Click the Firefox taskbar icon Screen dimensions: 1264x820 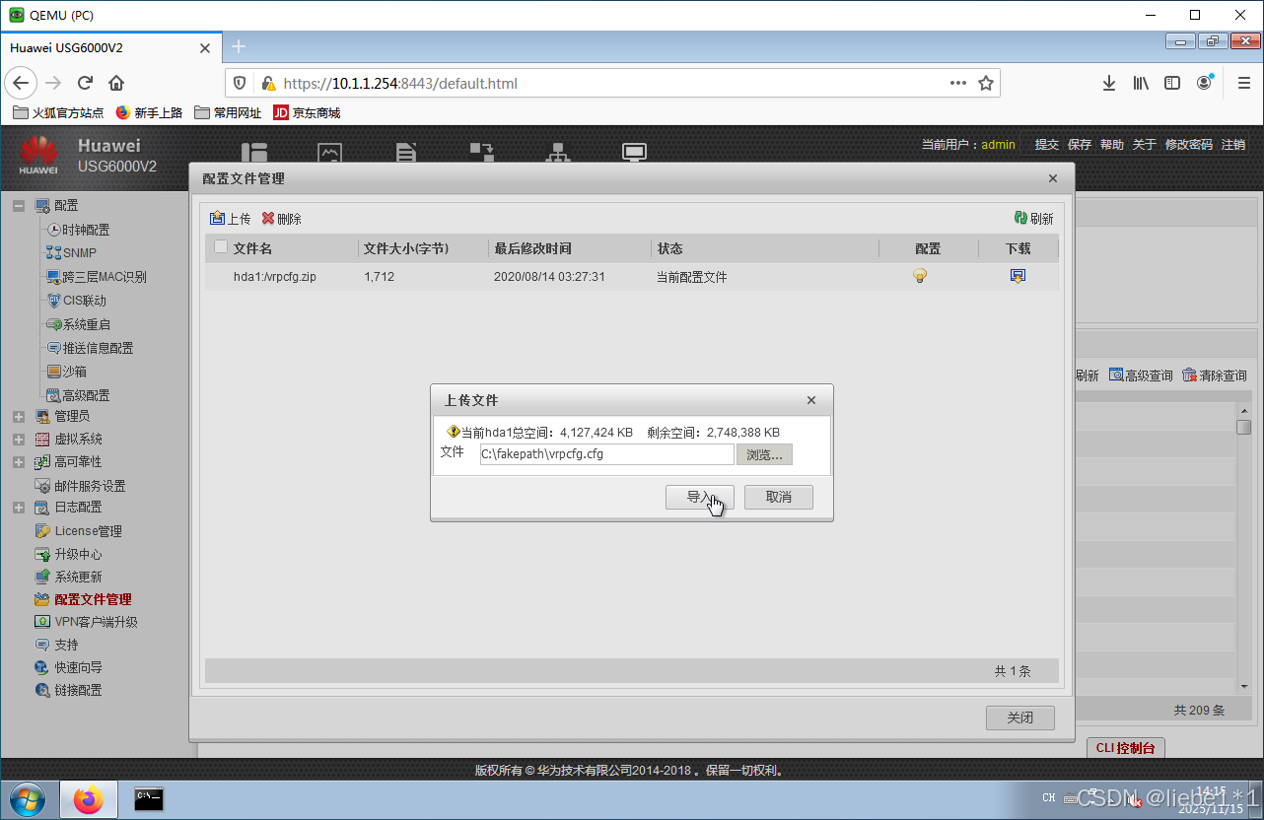(89, 799)
